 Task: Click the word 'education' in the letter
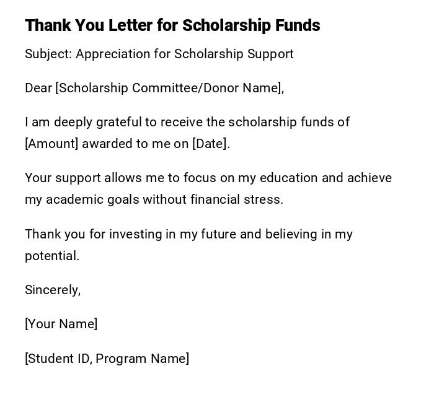pyautogui.click(x=289, y=178)
